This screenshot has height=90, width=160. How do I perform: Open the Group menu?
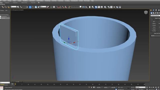click(x=9, y=0)
